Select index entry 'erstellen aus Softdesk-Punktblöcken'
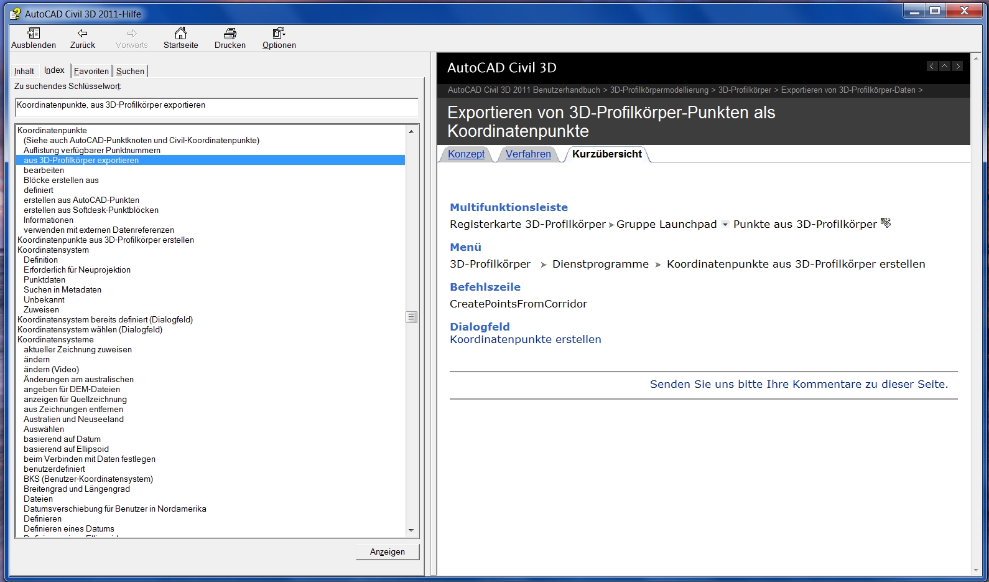Image resolution: width=989 pixels, height=582 pixels. tap(91, 210)
